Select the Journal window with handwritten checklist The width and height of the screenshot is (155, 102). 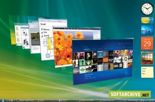(x=46, y=40)
